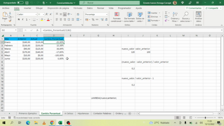Click the Compartir button

point(213,8)
